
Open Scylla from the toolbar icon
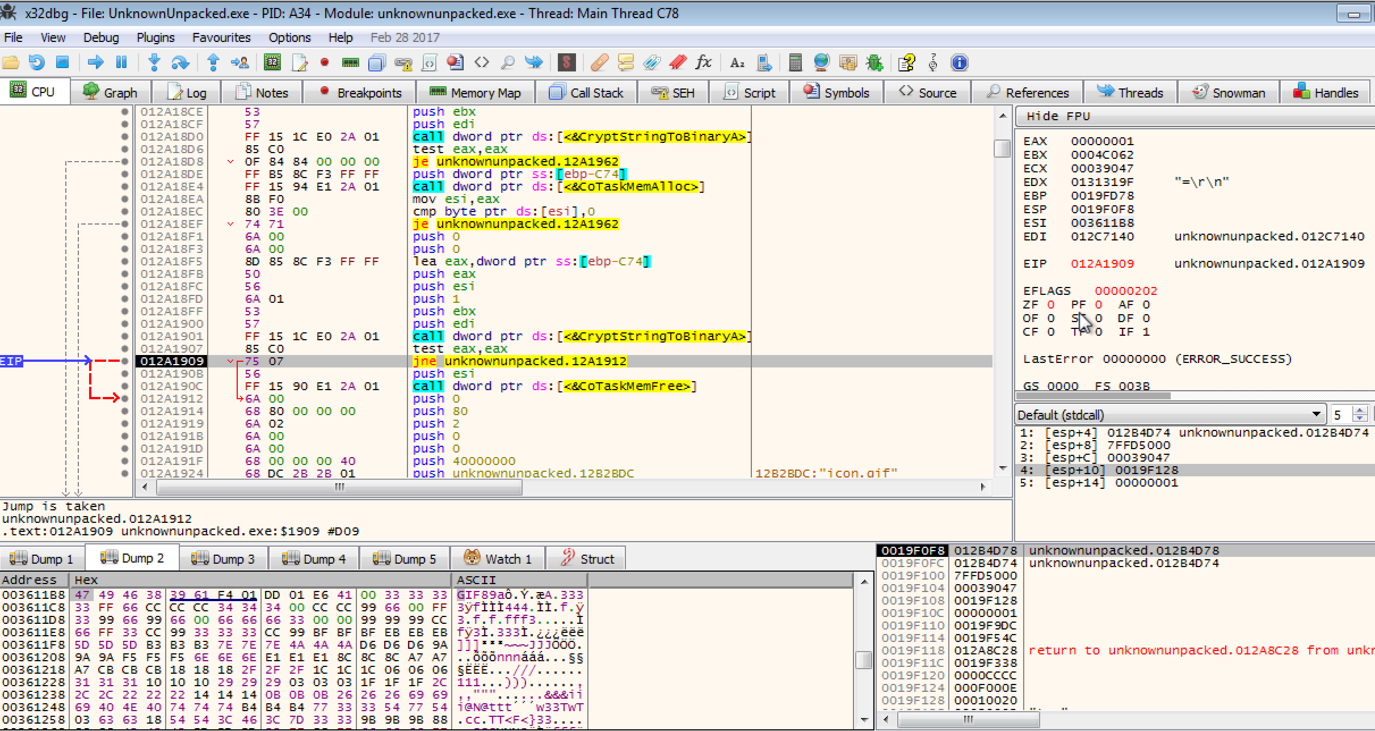tap(566, 62)
